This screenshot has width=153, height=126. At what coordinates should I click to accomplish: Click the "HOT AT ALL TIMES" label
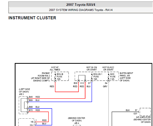[x=55, y=68]
